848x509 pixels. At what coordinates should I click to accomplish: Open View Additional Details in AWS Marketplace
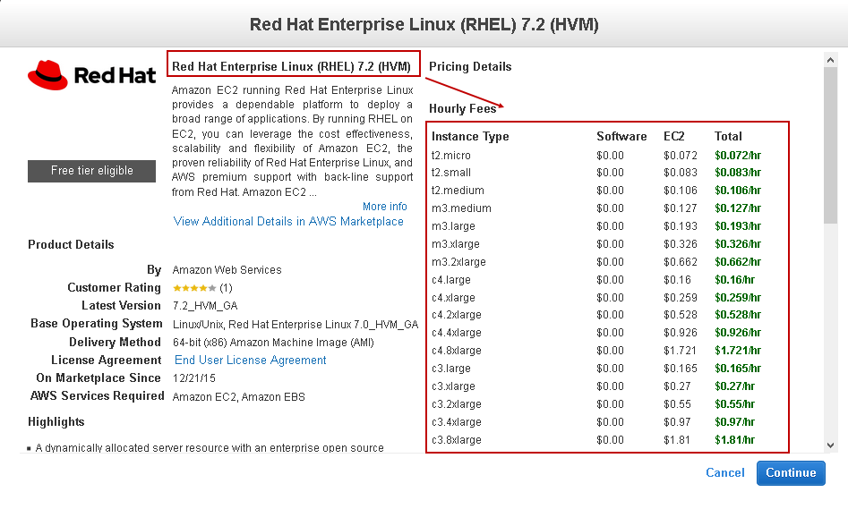click(x=288, y=222)
